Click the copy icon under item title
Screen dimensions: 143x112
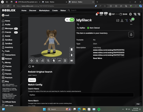(x=78, y=24)
